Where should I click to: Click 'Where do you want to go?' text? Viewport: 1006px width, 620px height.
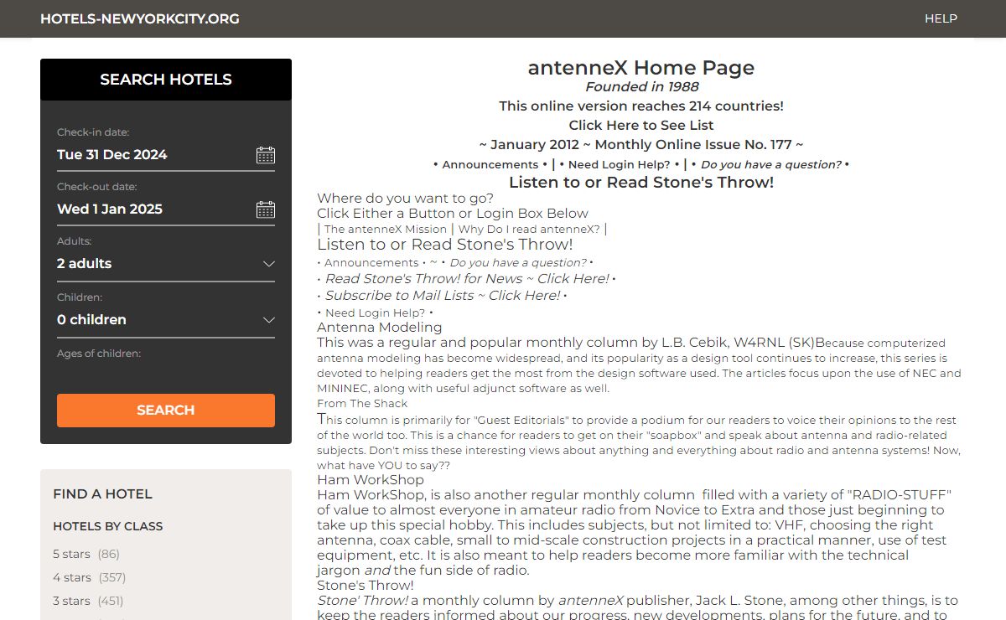pyautogui.click(x=406, y=199)
